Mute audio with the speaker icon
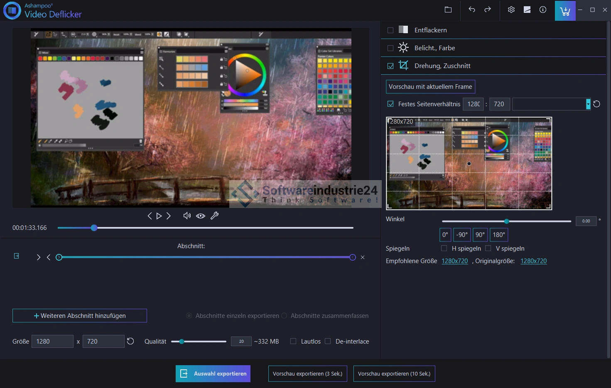611x388 pixels. (187, 216)
